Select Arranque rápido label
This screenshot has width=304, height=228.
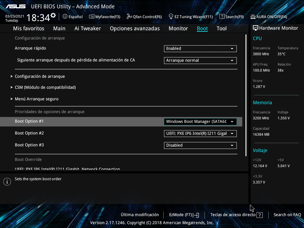[x=31, y=48]
